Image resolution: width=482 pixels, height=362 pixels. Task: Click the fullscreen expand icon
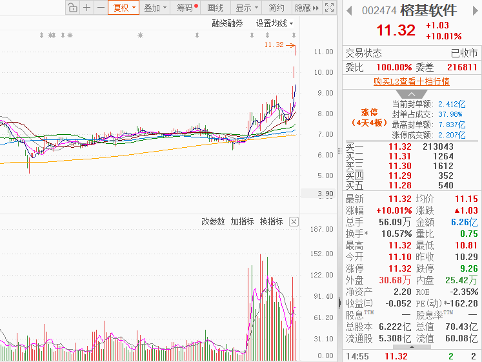(329, 7)
